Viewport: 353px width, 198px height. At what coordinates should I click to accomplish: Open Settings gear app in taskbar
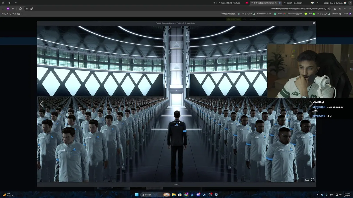tap(216, 195)
